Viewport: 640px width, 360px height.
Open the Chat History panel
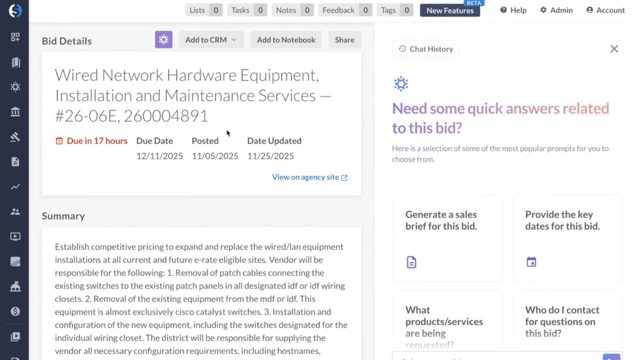pos(425,49)
